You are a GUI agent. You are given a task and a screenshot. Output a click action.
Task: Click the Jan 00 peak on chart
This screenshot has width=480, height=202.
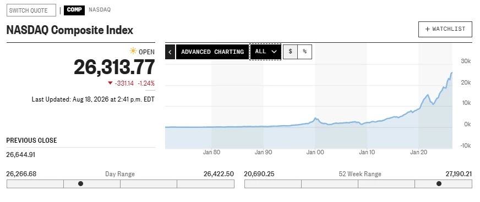point(315,118)
